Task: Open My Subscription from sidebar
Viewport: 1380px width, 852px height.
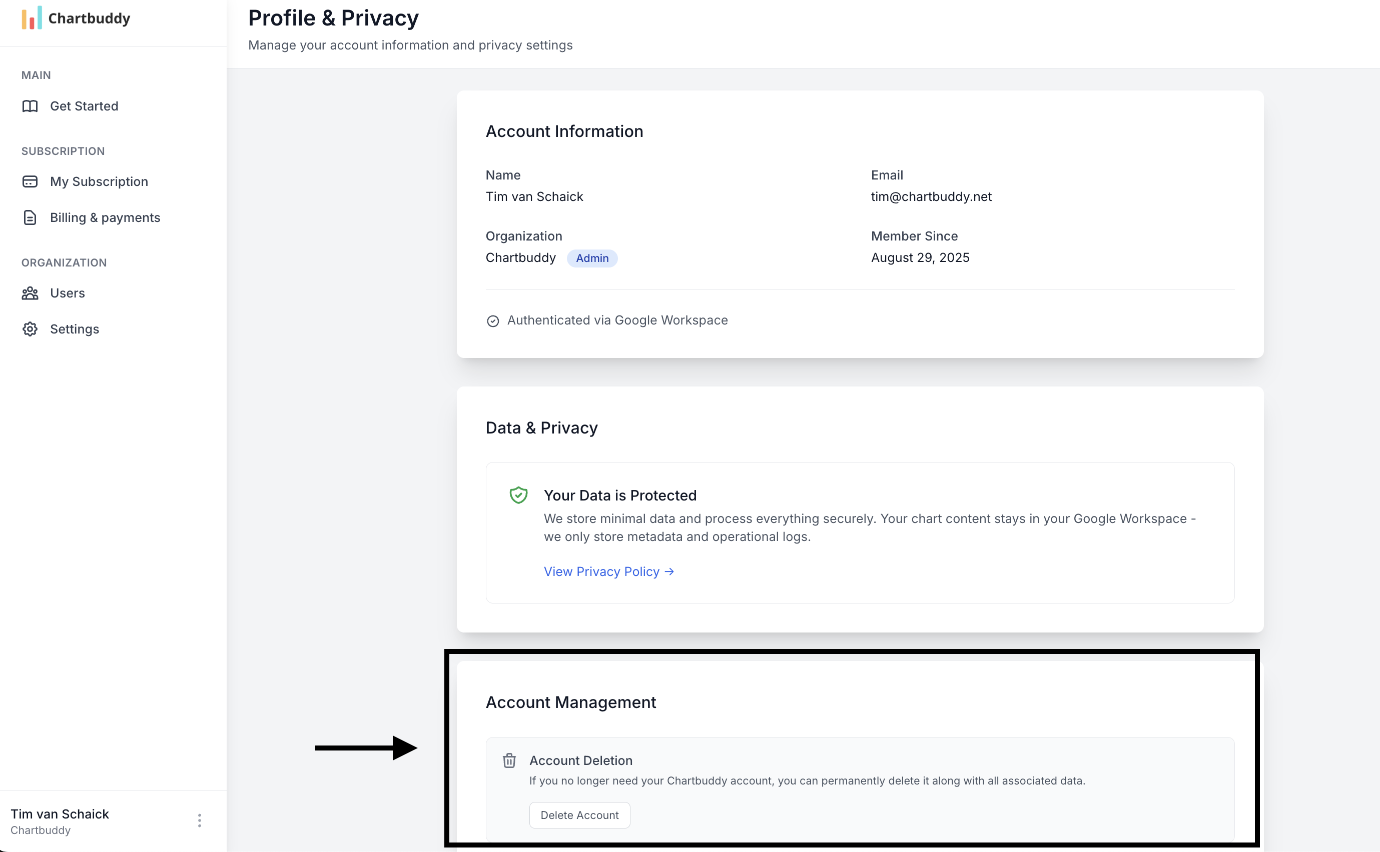Action: [x=99, y=181]
